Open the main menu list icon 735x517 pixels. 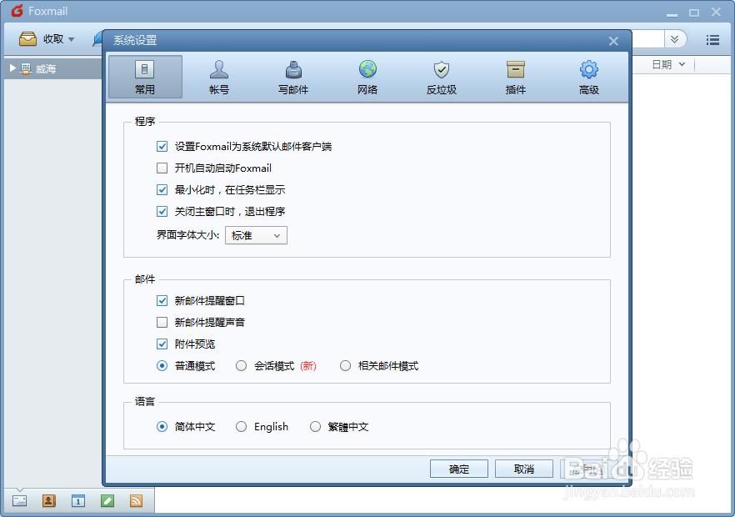(712, 40)
